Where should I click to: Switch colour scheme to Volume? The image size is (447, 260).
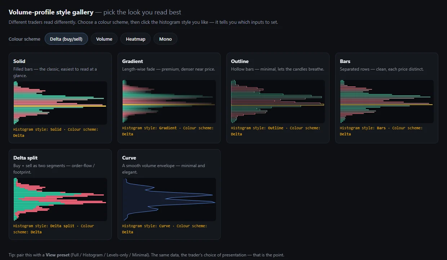tap(104, 39)
